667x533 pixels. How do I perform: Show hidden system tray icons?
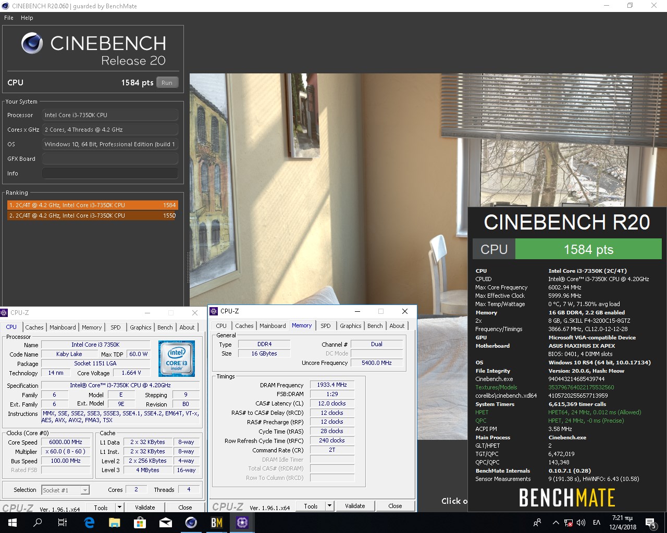click(x=555, y=523)
